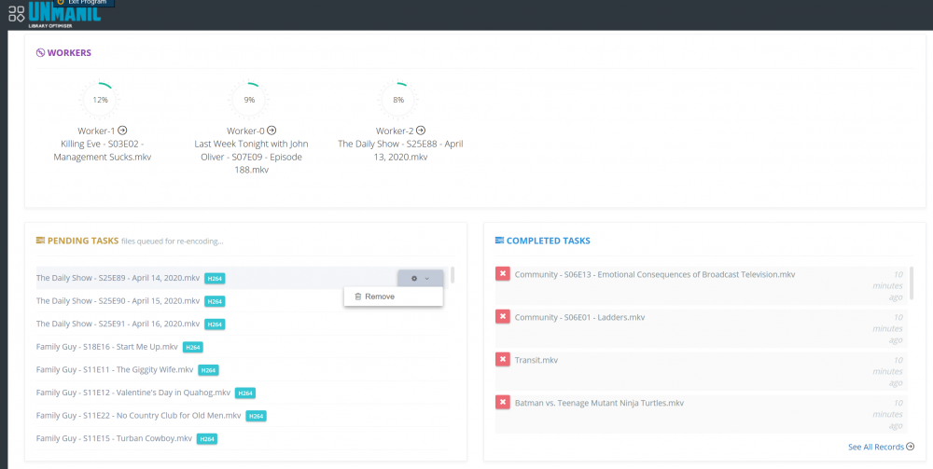Click Killing Eve S03E02 file name
This screenshot has width=933, height=469.
[103, 150]
